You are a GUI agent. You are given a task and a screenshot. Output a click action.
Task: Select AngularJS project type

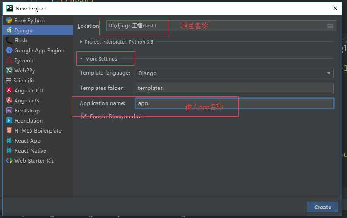(38, 100)
